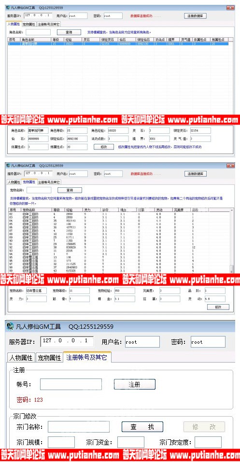Click the 凡人修仙GM工具 app icon in large title bar

pyautogui.click(x=10, y=326)
